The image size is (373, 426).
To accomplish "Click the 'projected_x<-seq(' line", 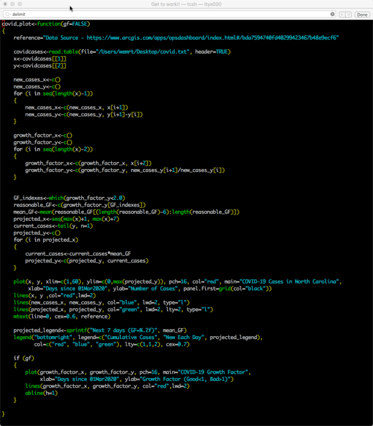I will pyautogui.click(x=66, y=219).
